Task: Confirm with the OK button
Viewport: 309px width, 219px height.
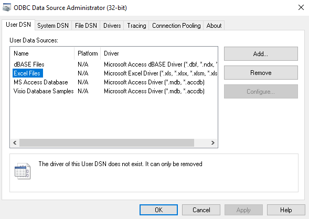Action: (158, 210)
